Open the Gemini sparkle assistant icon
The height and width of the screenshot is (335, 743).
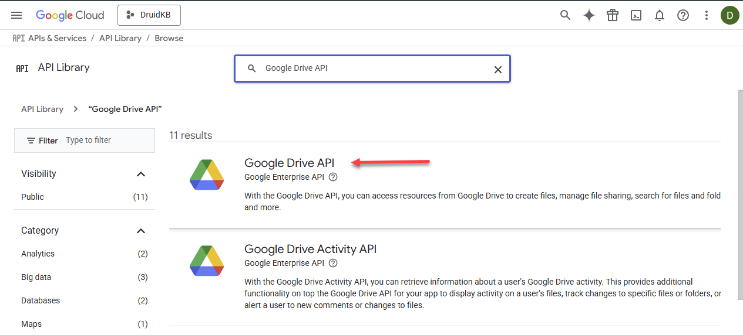(x=589, y=15)
